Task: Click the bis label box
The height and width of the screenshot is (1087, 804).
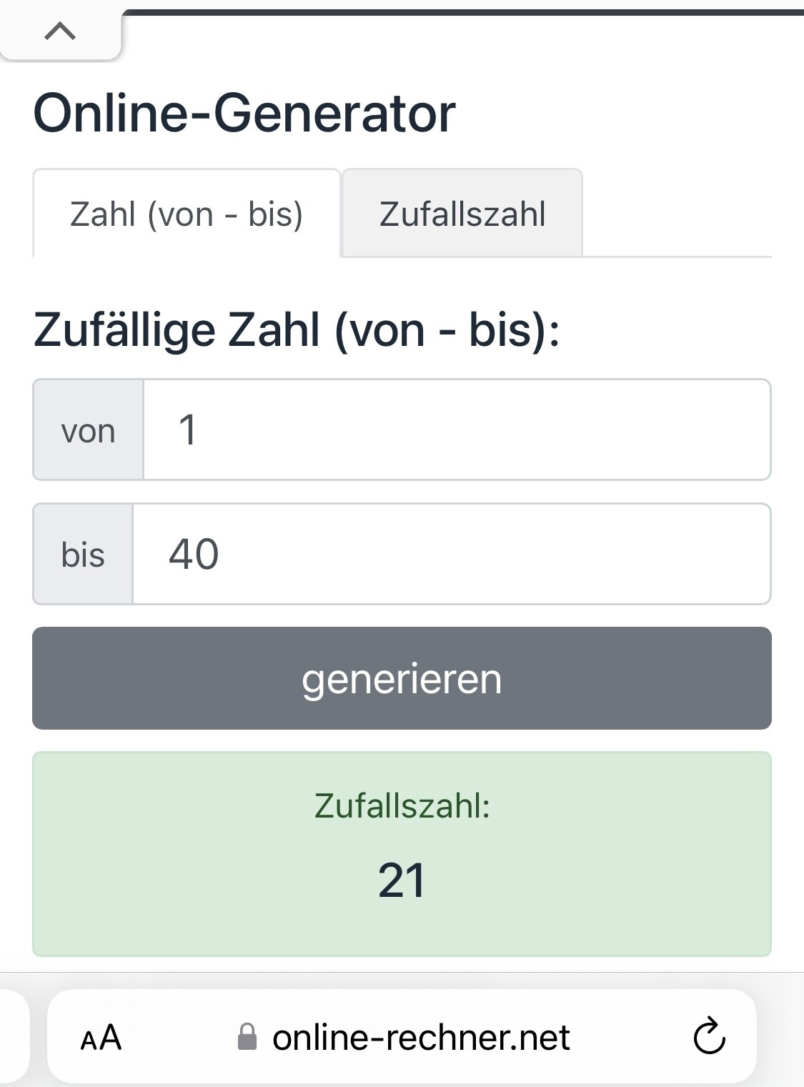Action: [x=83, y=554]
